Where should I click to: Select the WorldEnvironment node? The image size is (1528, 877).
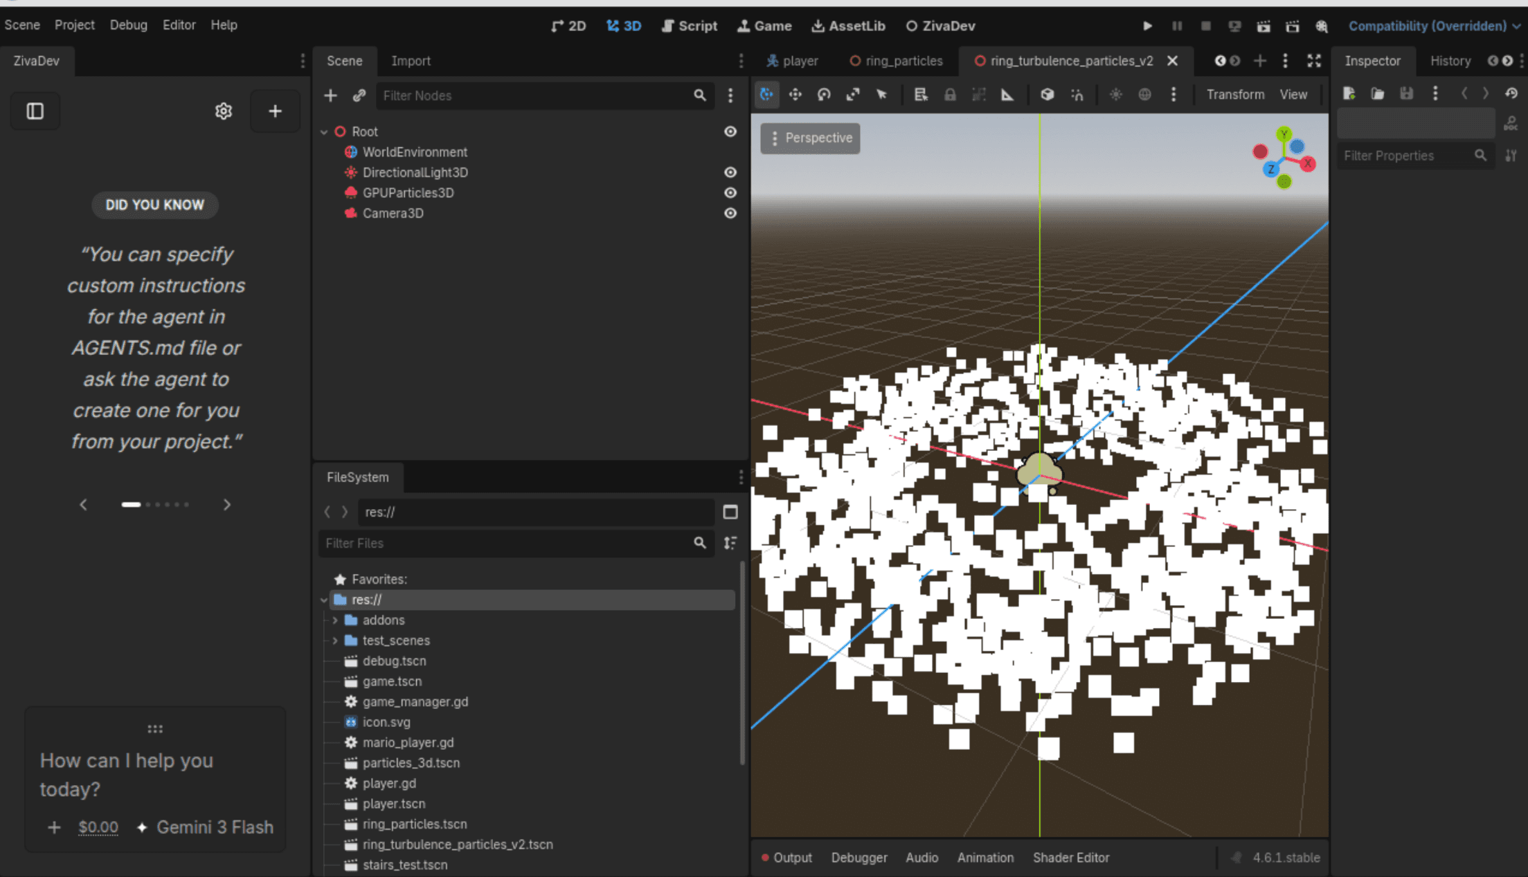415,152
